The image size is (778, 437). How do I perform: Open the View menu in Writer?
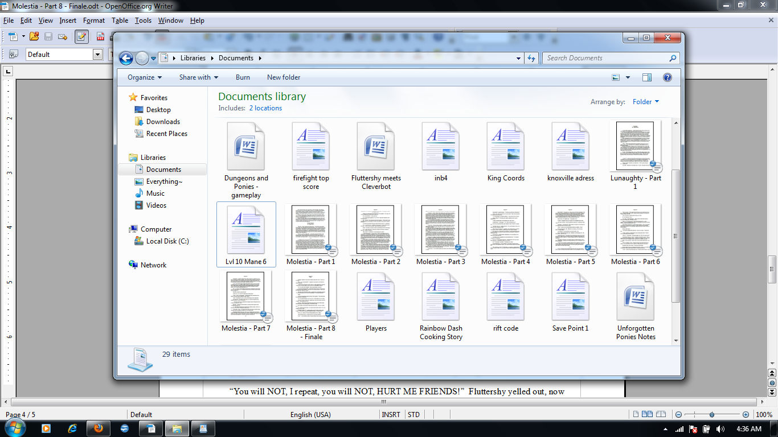coord(46,20)
